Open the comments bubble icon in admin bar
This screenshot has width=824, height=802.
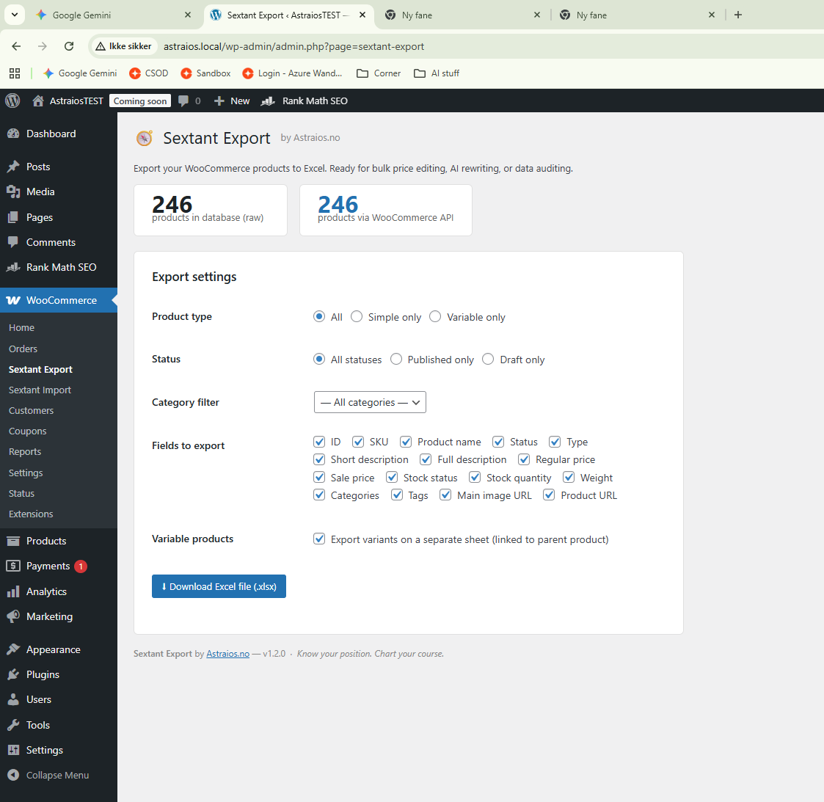tap(183, 101)
